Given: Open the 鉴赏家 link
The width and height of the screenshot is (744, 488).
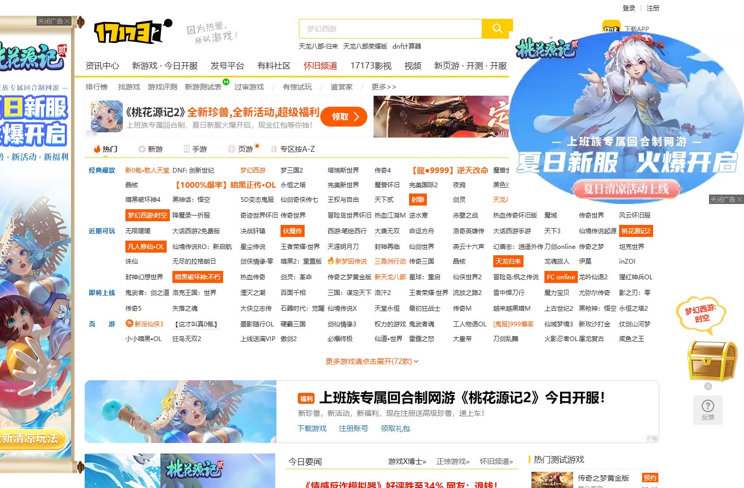Looking at the screenshot, I should click(x=341, y=87).
